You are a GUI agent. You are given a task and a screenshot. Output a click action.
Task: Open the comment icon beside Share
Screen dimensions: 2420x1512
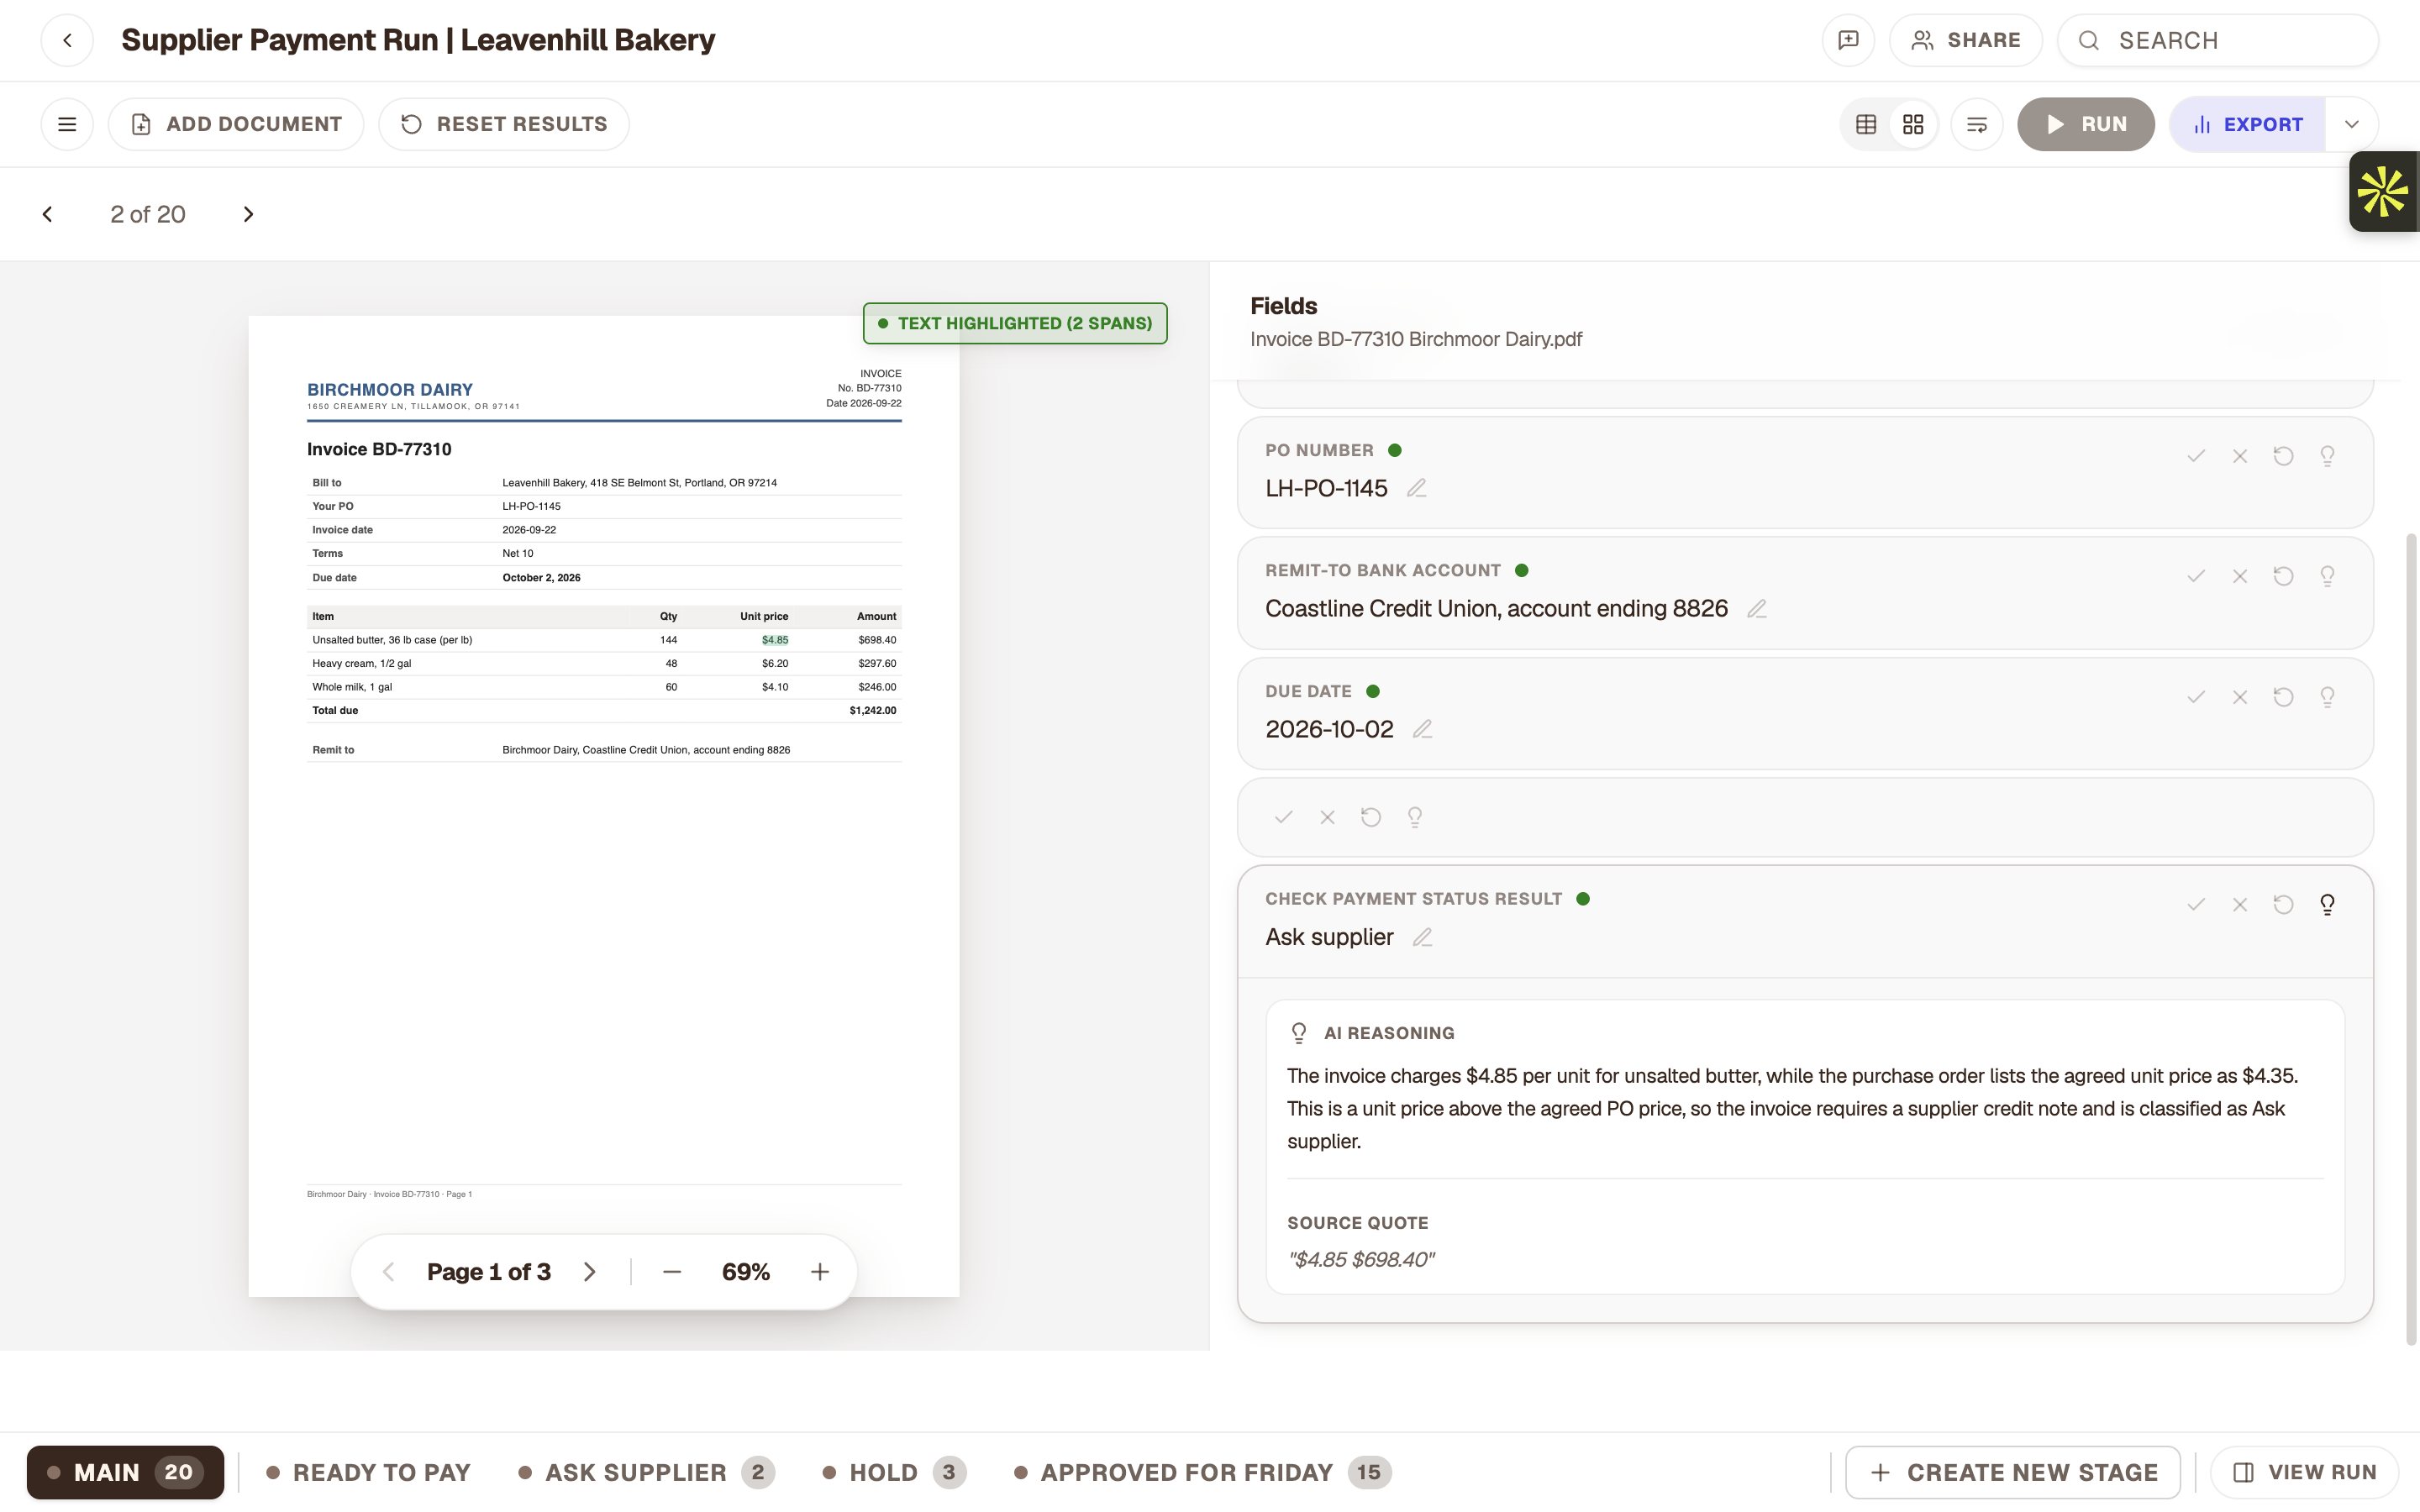pyautogui.click(x=1848, y=40)
